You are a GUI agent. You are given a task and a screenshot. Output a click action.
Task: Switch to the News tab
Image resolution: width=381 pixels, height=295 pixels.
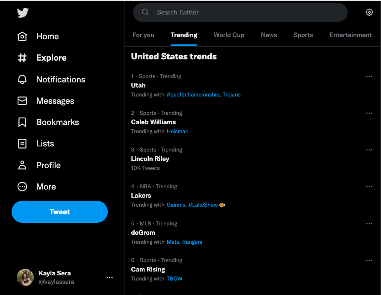[x=269, y=35]
